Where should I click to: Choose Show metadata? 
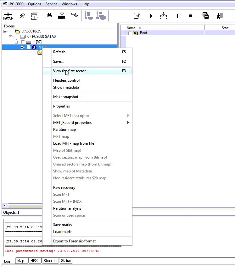click(x=87, y=87)
